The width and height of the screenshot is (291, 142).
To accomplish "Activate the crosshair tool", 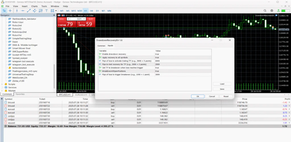I will (10, 11).
